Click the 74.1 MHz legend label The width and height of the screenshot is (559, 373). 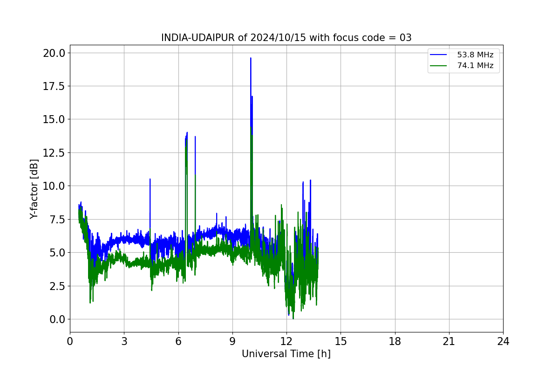[x=475, y=66]
